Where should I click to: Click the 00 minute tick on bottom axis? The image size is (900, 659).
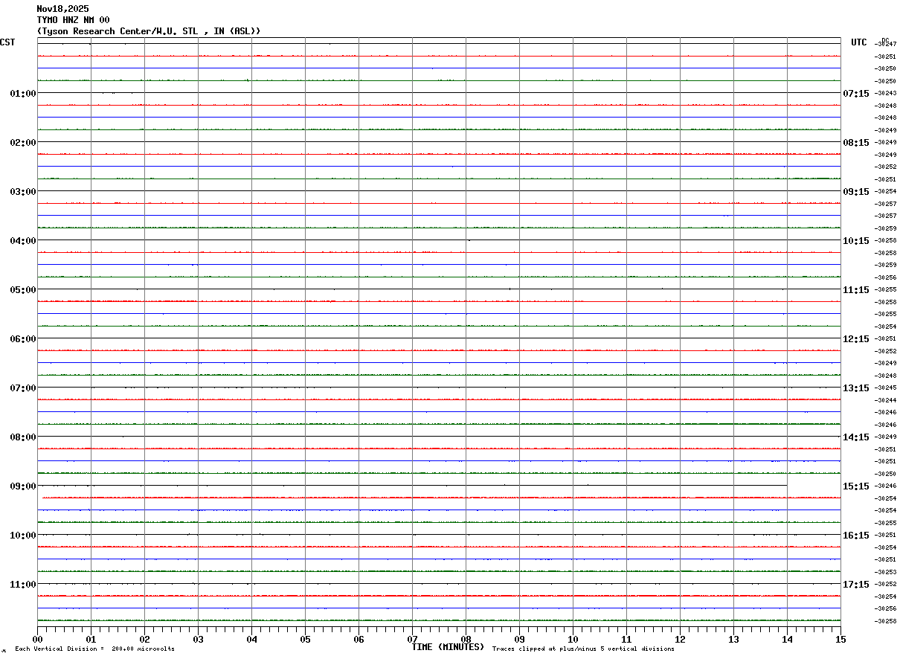38,639
